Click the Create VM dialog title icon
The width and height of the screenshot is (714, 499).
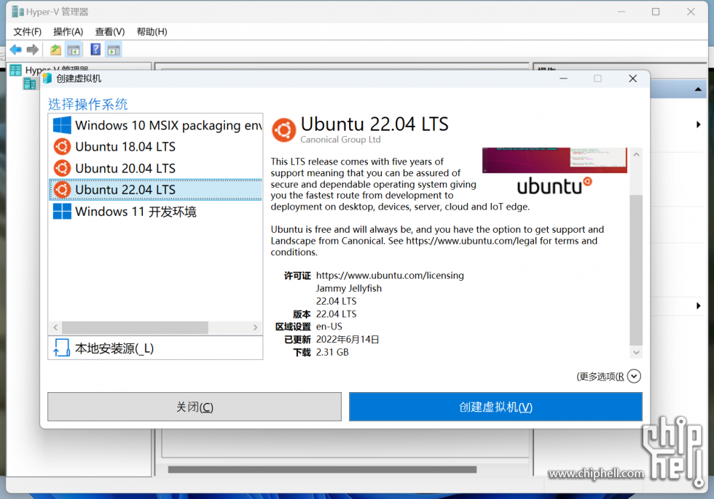pos(47,79)
